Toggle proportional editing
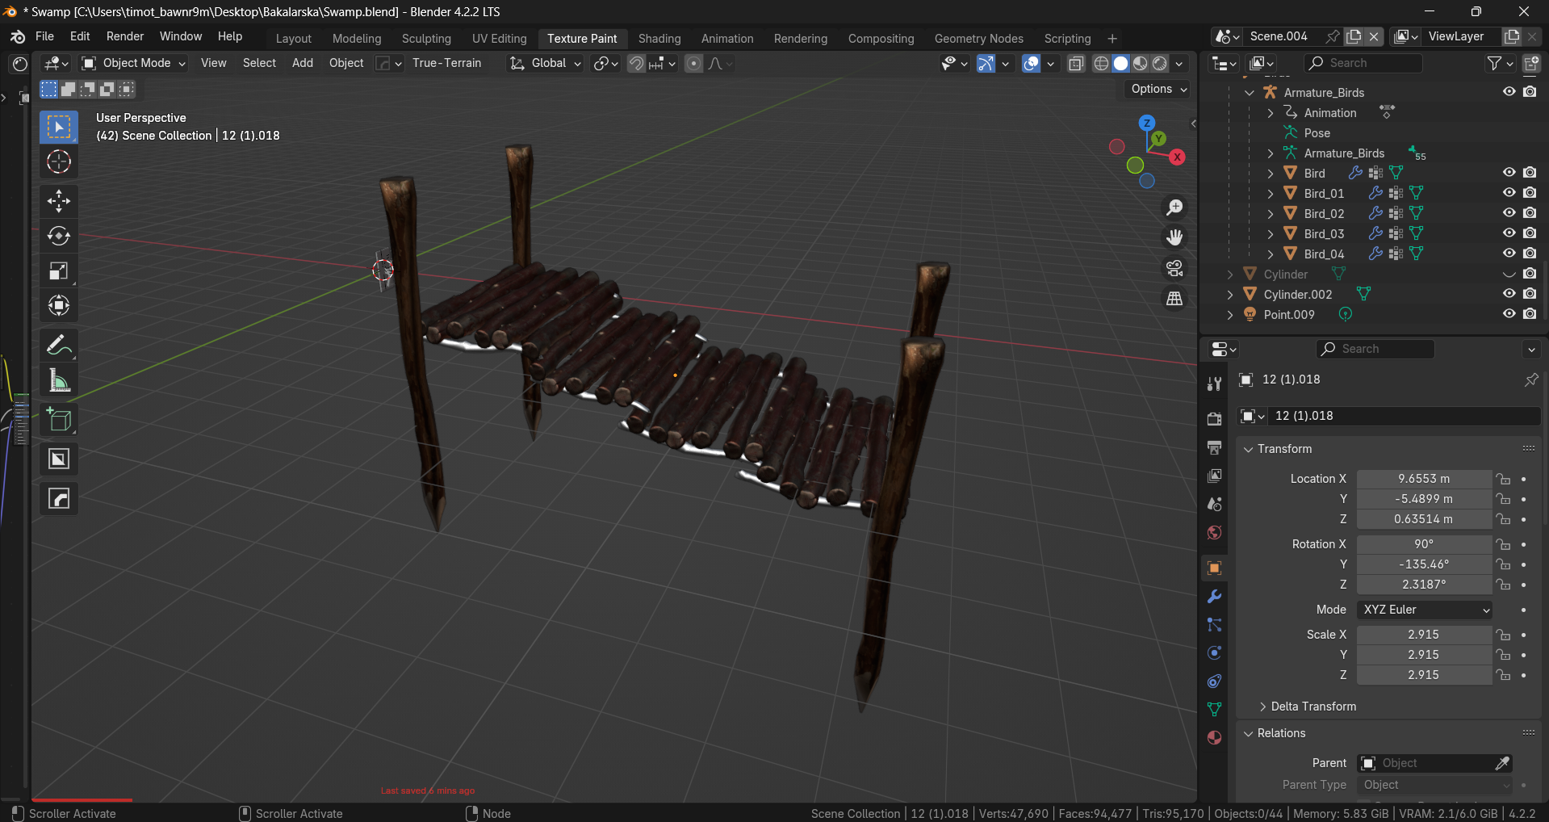This screenshot has height=822, width=1549. tap(693, 64)
